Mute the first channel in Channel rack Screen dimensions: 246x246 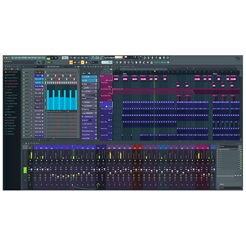24,72
